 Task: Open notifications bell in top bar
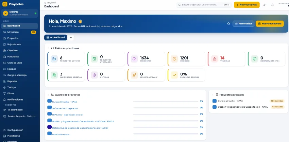[272, 5]
